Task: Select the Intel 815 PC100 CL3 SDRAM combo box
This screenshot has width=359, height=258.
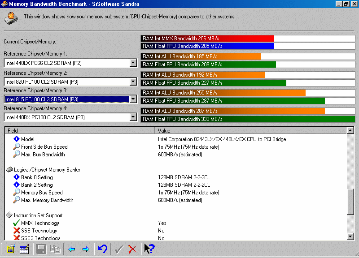Action: click(70, 99)
